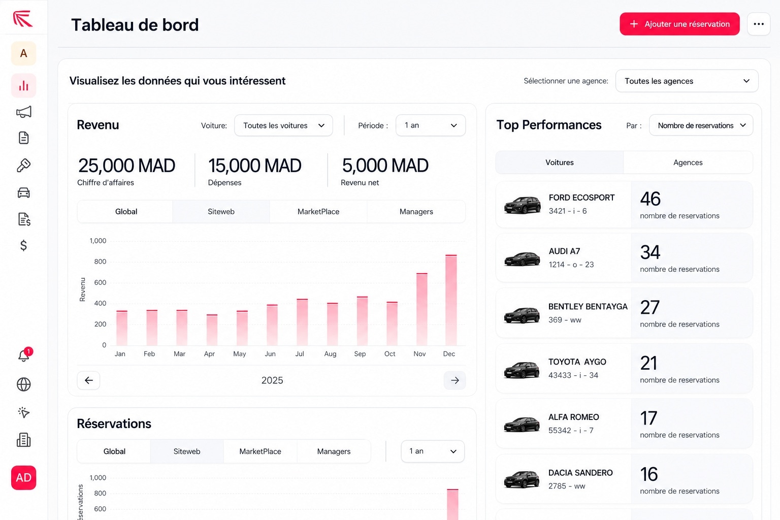Viewport: 780px width, 520px height.
Task: Go to previous year with left arrow
Action: pos(88,380)
